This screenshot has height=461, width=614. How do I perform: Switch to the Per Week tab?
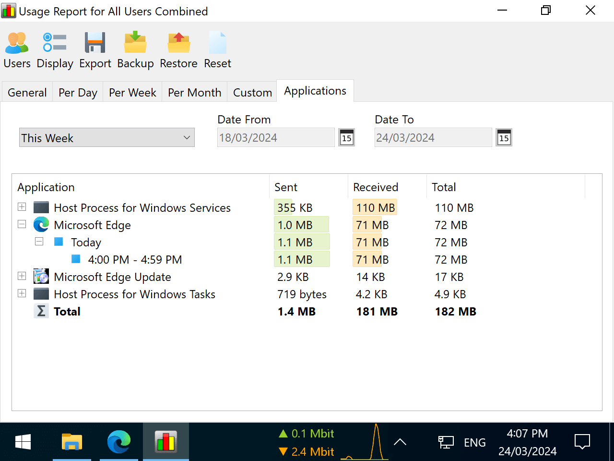[x=132, y=92]
